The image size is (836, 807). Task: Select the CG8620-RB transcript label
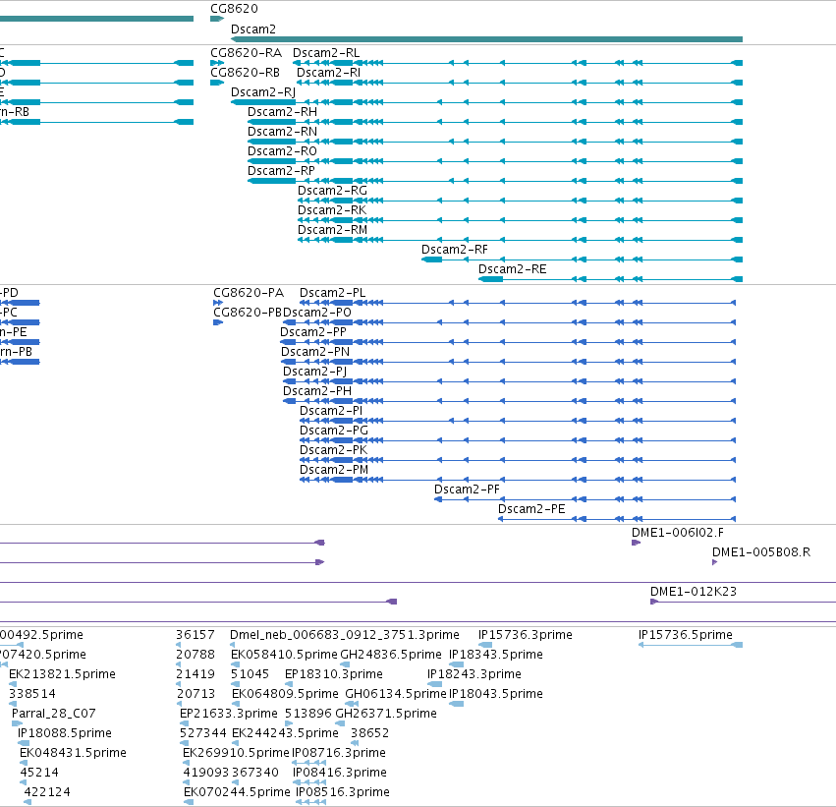pos(245,73)
